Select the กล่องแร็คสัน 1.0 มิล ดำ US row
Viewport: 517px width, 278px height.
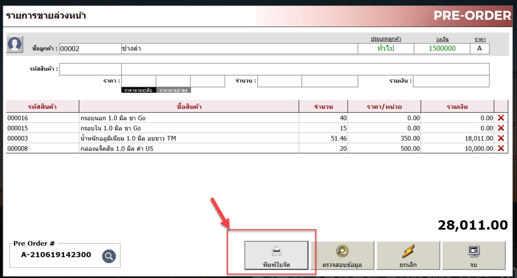pyautogui.click(x=189, y=148)
